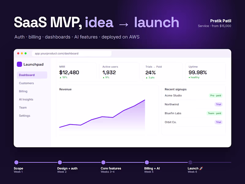Click Northwind's Trial badge
245x184 pixels.
click(x=218, y=104)
